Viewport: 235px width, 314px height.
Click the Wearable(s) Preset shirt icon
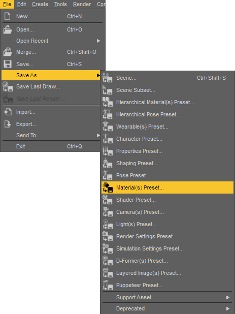108,127
